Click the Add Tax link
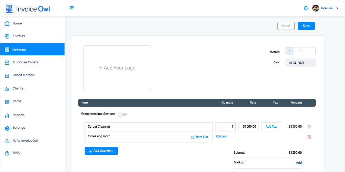345x172 pixels. tap(271, 127)
